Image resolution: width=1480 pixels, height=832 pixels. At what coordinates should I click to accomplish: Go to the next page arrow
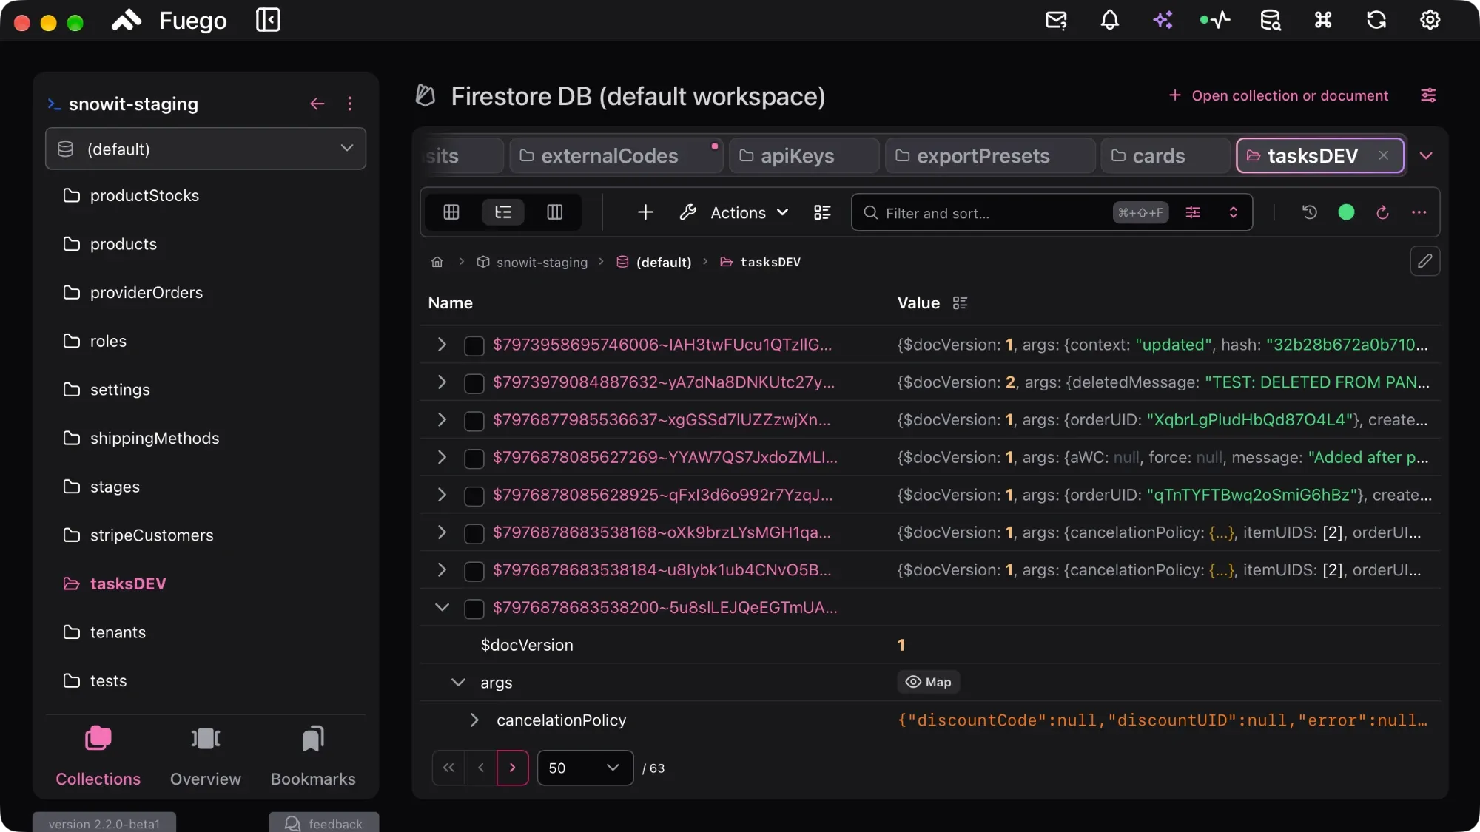pyautogui.click(x=512, y=768)
